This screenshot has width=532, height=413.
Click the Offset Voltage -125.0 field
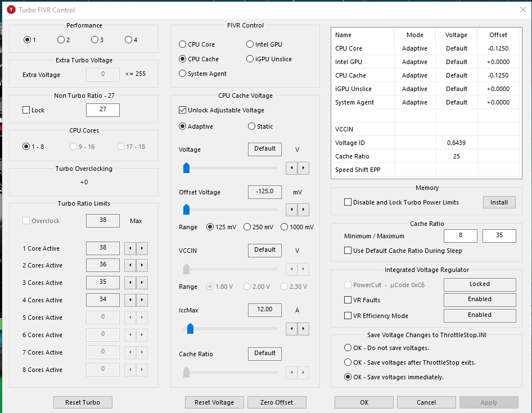click(x=265, y=192)
